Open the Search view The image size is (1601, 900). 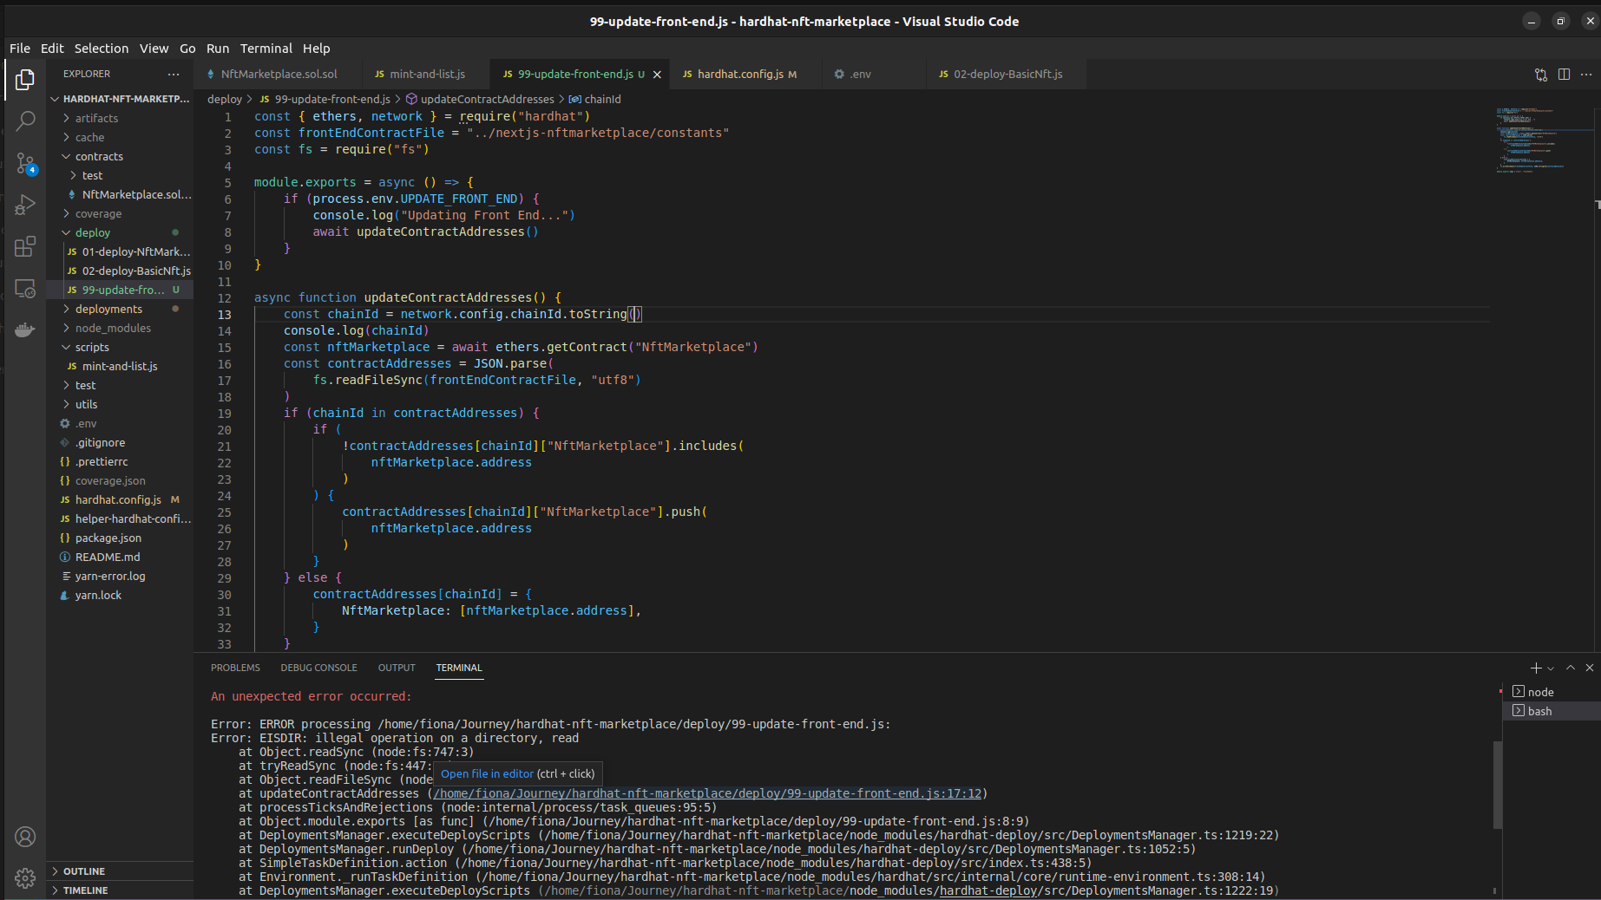pyautogui.click(x=25, y=121)
